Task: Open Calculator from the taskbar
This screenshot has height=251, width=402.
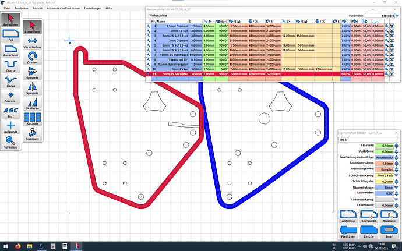Action: click(65, 246)
